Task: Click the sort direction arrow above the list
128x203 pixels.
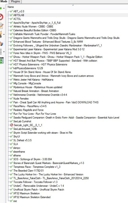Action: coord(73,5)
